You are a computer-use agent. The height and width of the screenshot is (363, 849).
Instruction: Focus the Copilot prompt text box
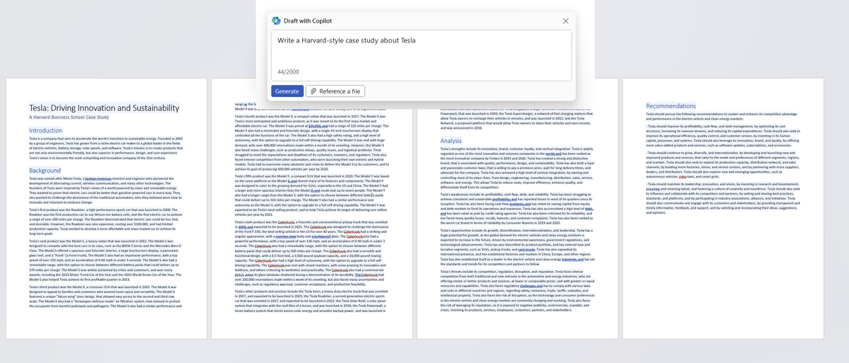point(423,57)
